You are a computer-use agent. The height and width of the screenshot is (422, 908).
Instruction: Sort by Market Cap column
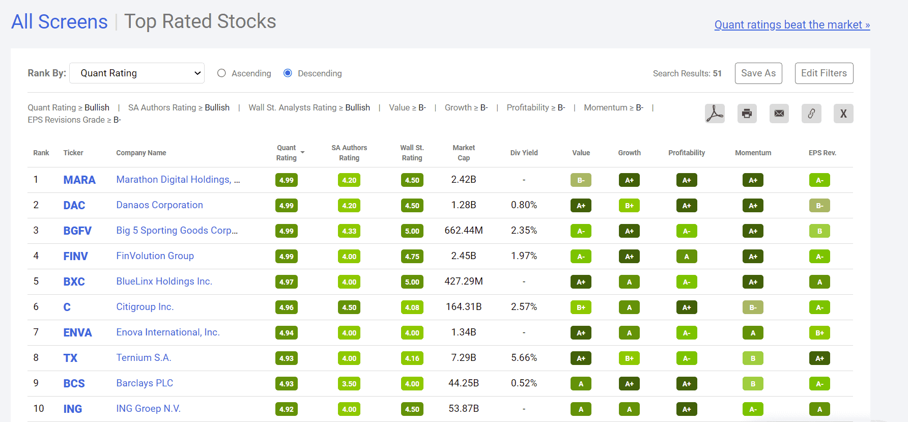pyautogui.click(x=464, y=153)
